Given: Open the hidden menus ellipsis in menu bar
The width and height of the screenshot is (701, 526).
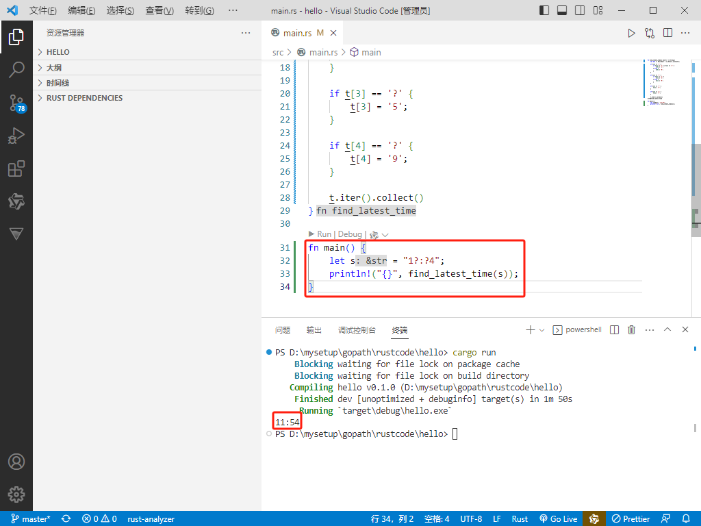Looking at the screenshot, I should (233, 10).
